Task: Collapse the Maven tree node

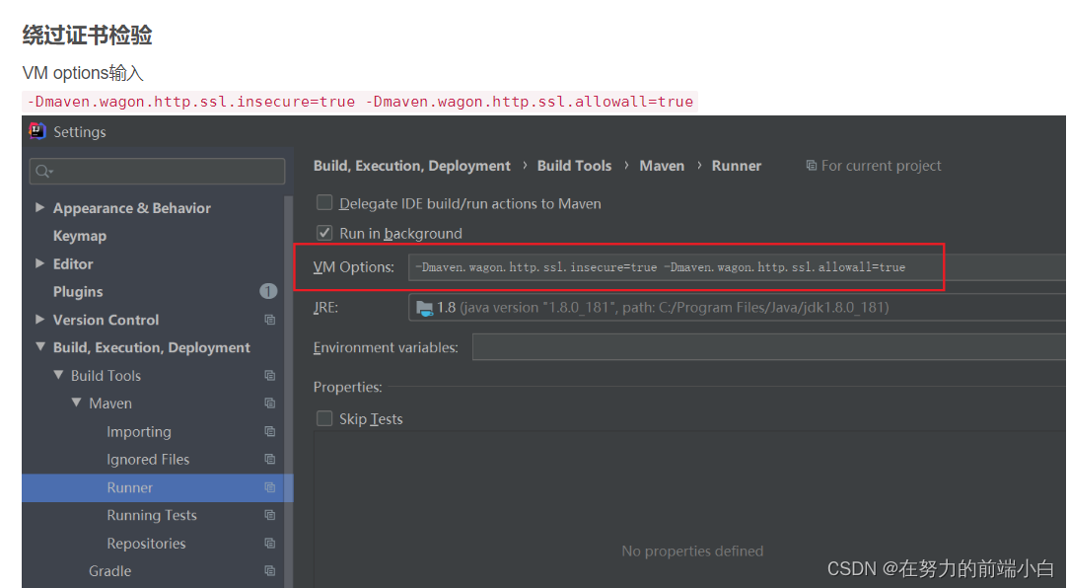Action: pyautogui.click(x=76, y=404)
